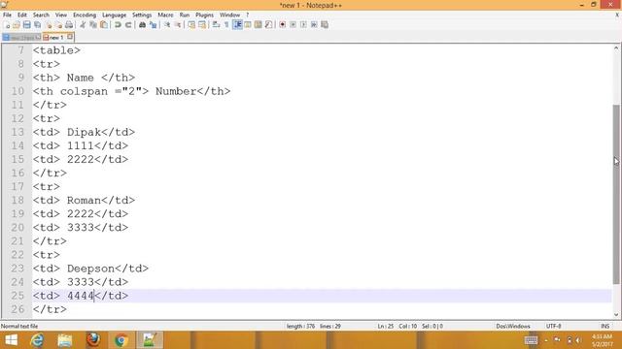622x349 pixels.
Task: Click the Windows Start button
Action: (11, 340)
